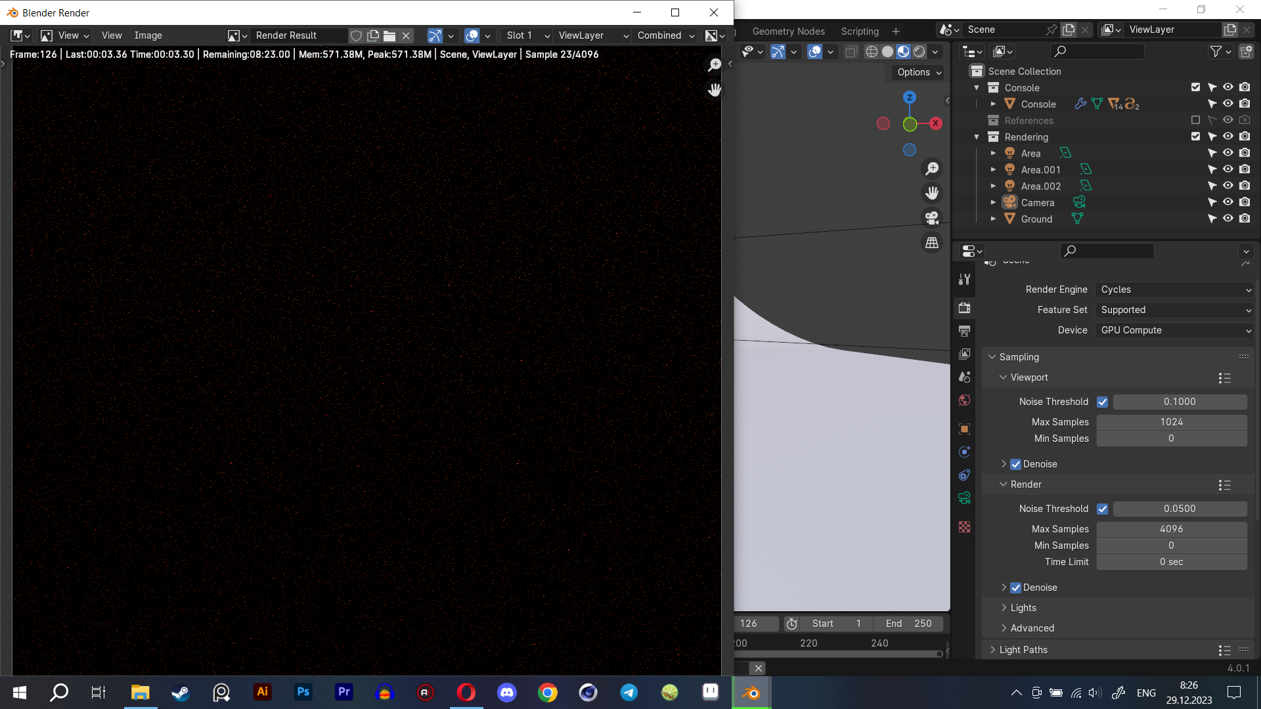Screen dimensions: 1261x709
Task: Click the Render Max Samples field
Action: tap(1172, 529)
